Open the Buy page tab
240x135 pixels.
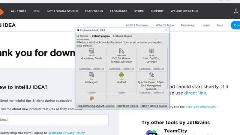click(220, 25)
